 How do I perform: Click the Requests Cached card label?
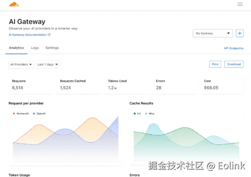73,81
